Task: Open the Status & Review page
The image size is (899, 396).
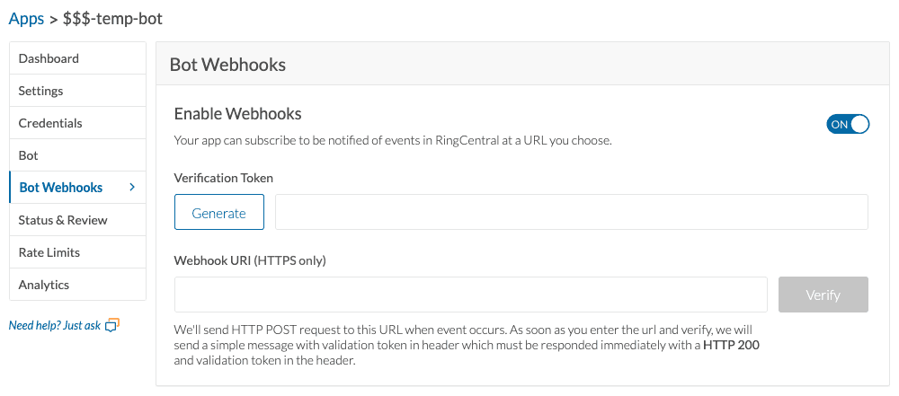Action: [x=63, y=220]
